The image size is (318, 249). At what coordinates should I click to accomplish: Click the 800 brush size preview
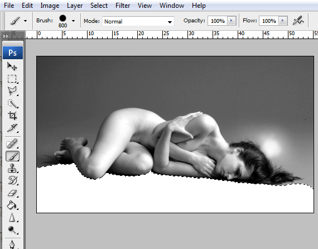(x=62, y=21)
